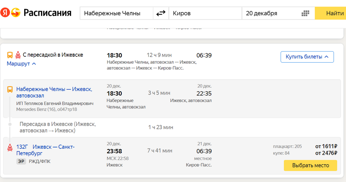Collapse the Купить билеты dropdown
The image size is (346, 182).
point(307,57)
